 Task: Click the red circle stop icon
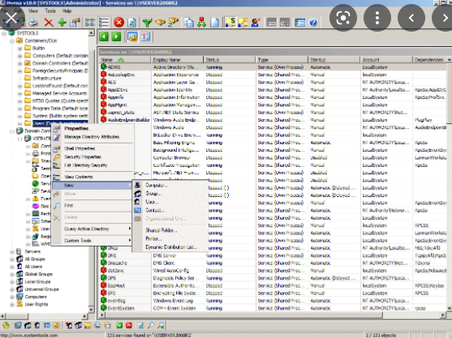click(118, 22)
